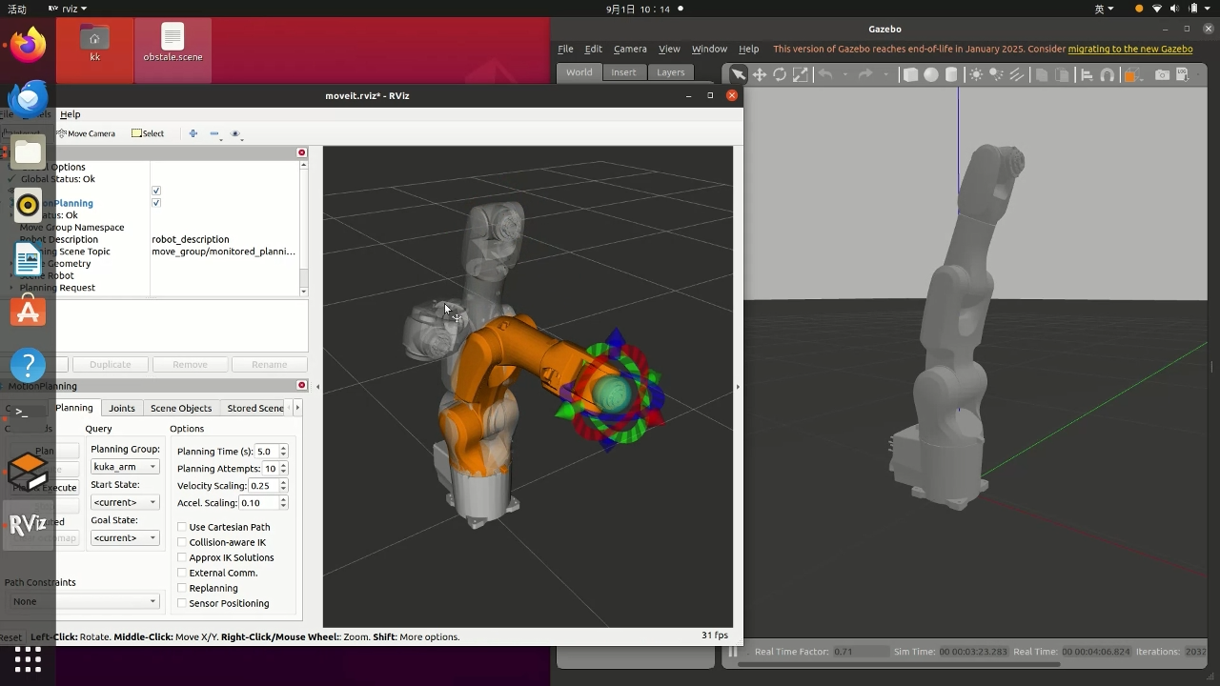The height and width of the screenshot is (686, 1220).
Task: Enable Sensor Positioning option
Action: coord(182,603)
